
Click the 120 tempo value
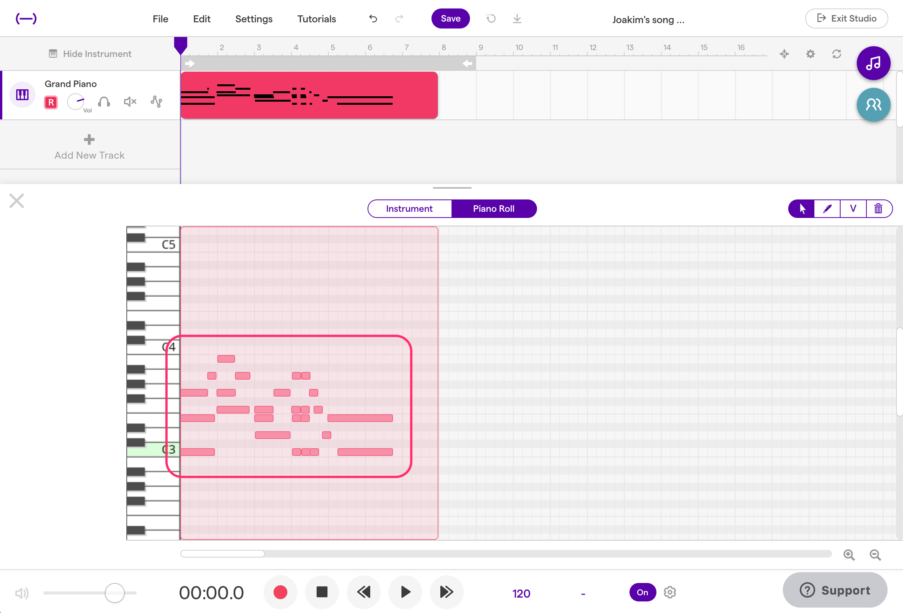tap(521, 593)
